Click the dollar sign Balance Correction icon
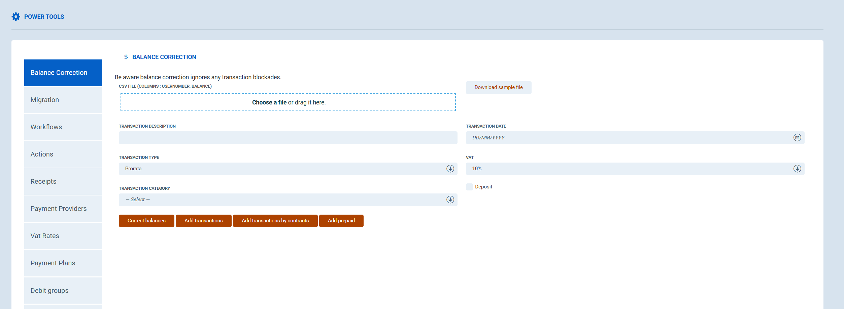This screenshot has width=844, height=309. (x=126, y=57)
